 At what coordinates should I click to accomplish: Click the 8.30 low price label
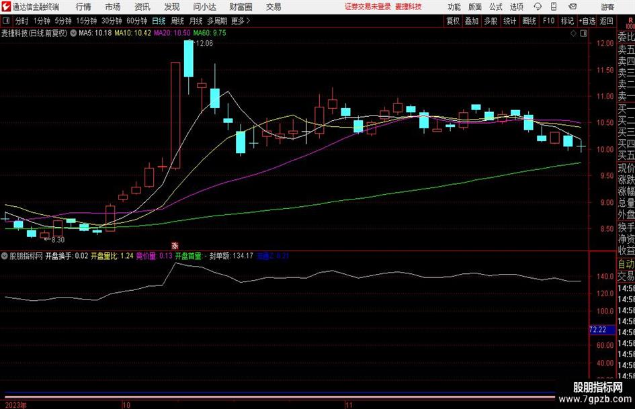click(x=58, y=240)
